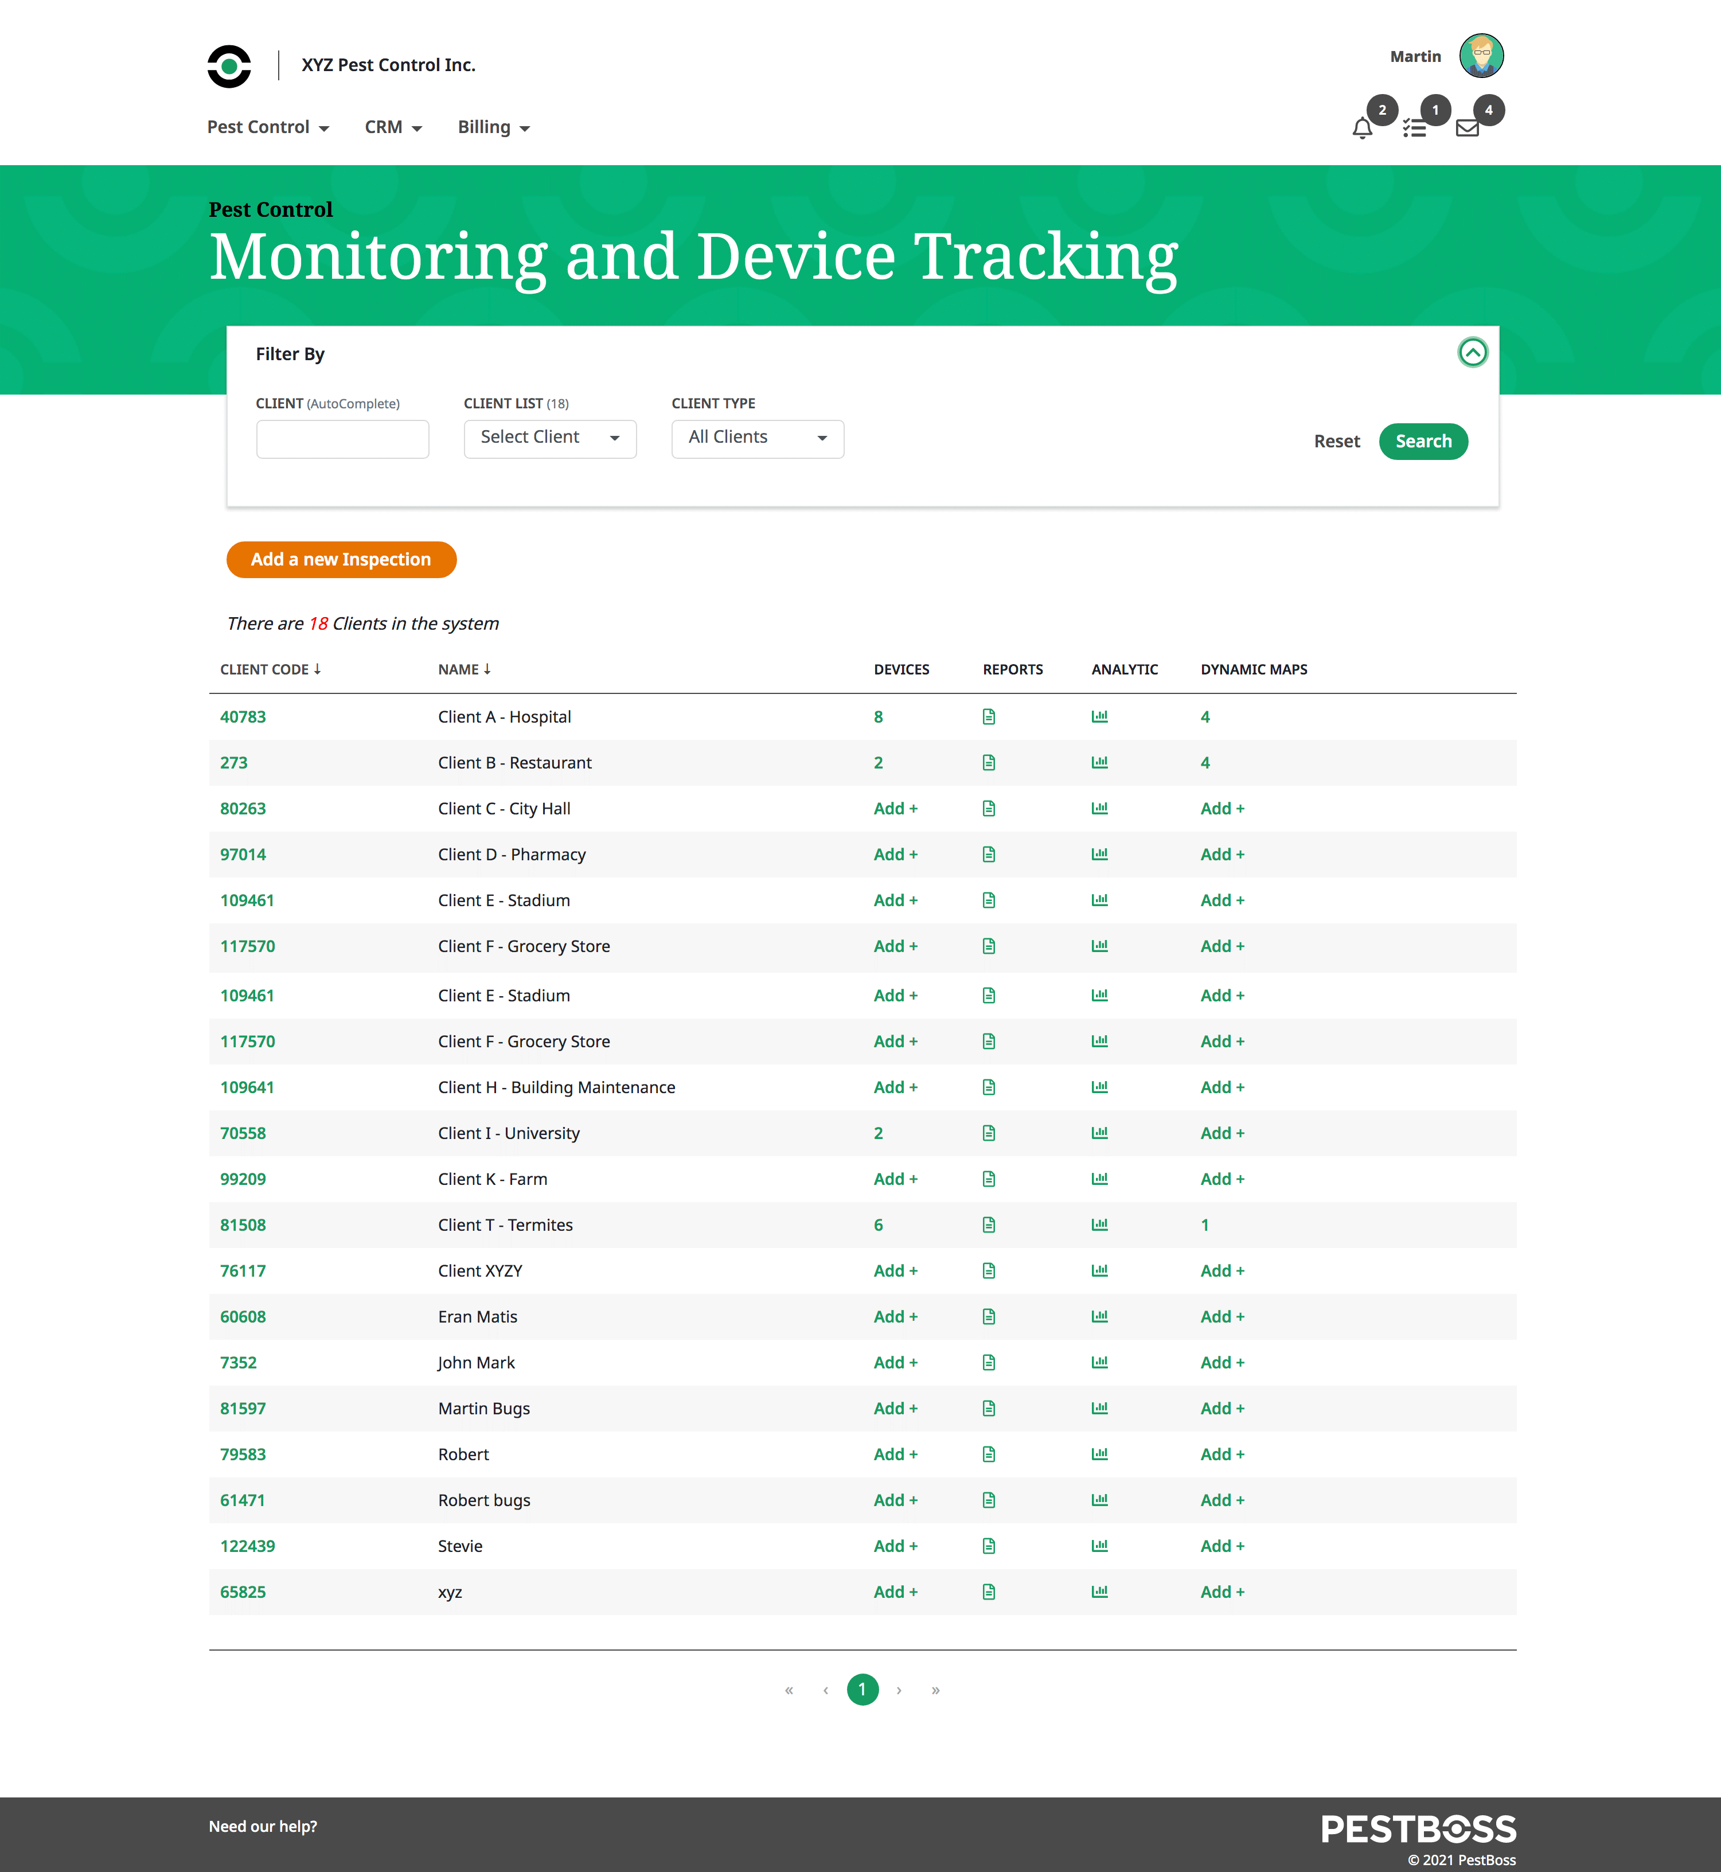Open report icon for Client A - Hospital
Image resolution: width=1721 pixels, height=1872 pixels.
[x=988, y=716]
